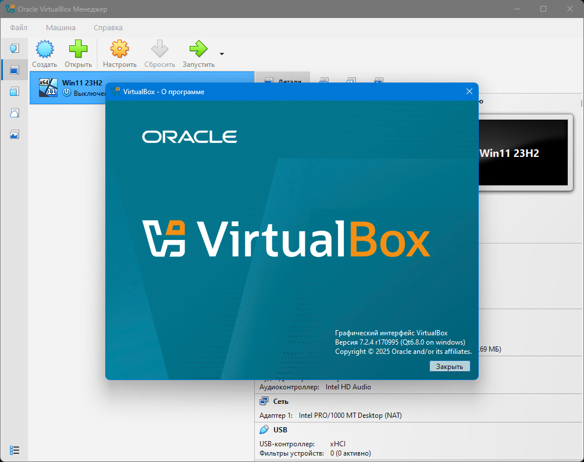Open the cloud icon in the left sidebar

pyautogui.click(x=15, y=113)
